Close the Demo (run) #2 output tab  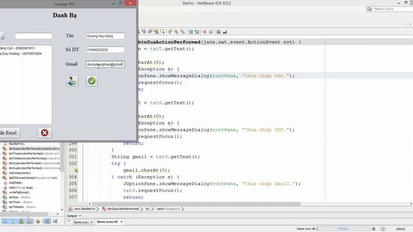(121, 222)
